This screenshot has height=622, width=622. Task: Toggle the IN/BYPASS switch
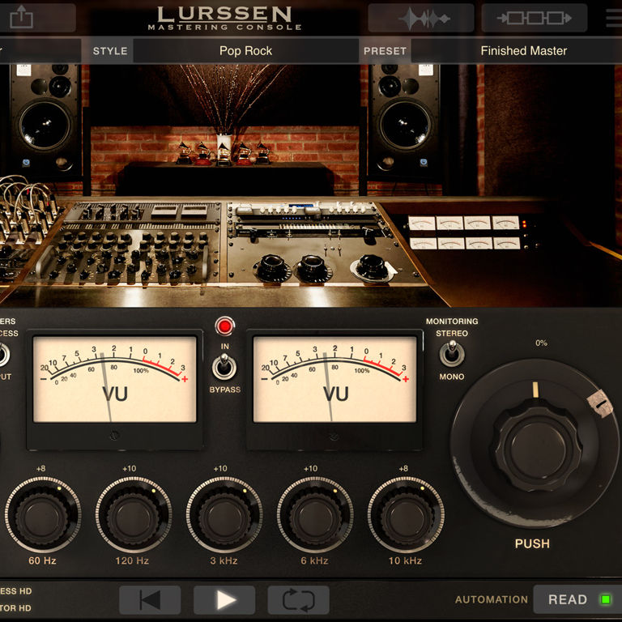224,367
